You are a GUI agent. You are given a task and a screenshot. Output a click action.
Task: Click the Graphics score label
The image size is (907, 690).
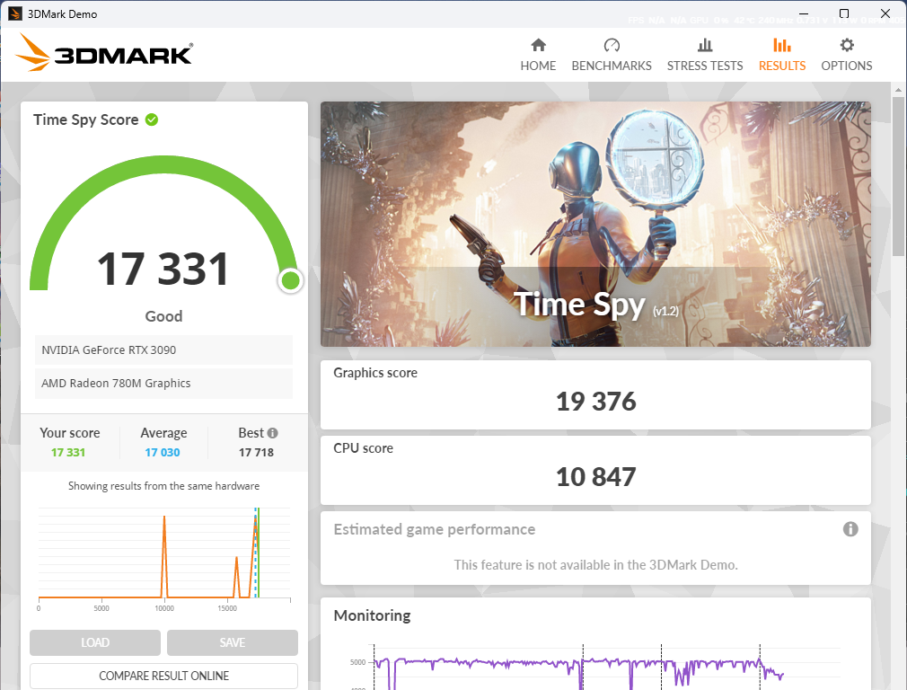point(375,373)
